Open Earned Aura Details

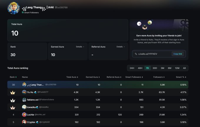click(x=80, y=47)
